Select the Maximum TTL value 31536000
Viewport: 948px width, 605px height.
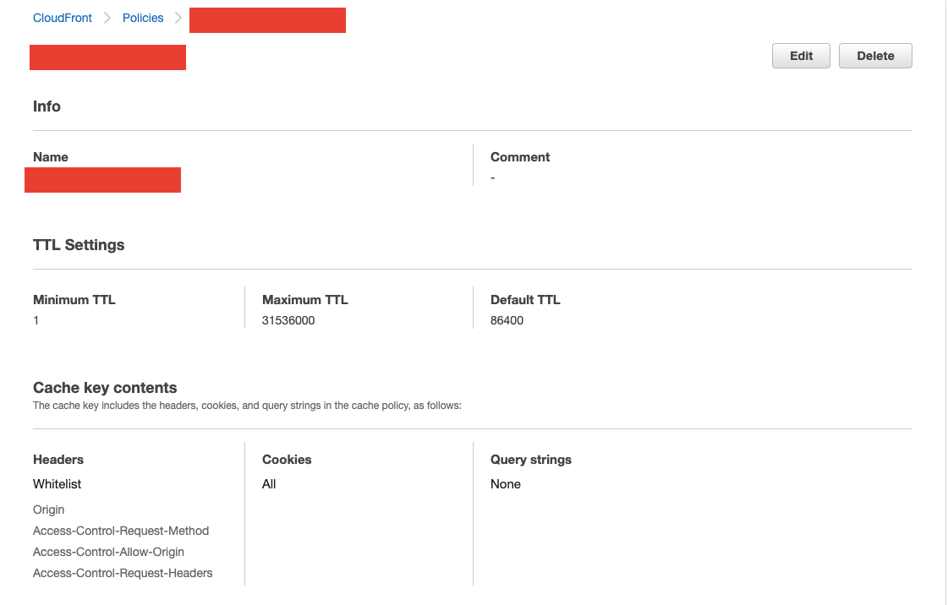(x=290, y=320)
